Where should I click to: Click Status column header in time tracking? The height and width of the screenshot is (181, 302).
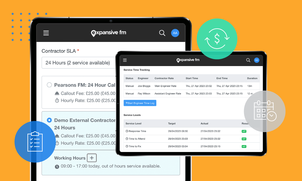130,78
